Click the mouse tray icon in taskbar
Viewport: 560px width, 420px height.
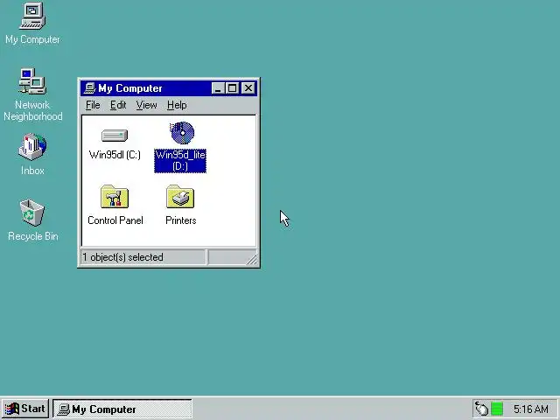481,409
